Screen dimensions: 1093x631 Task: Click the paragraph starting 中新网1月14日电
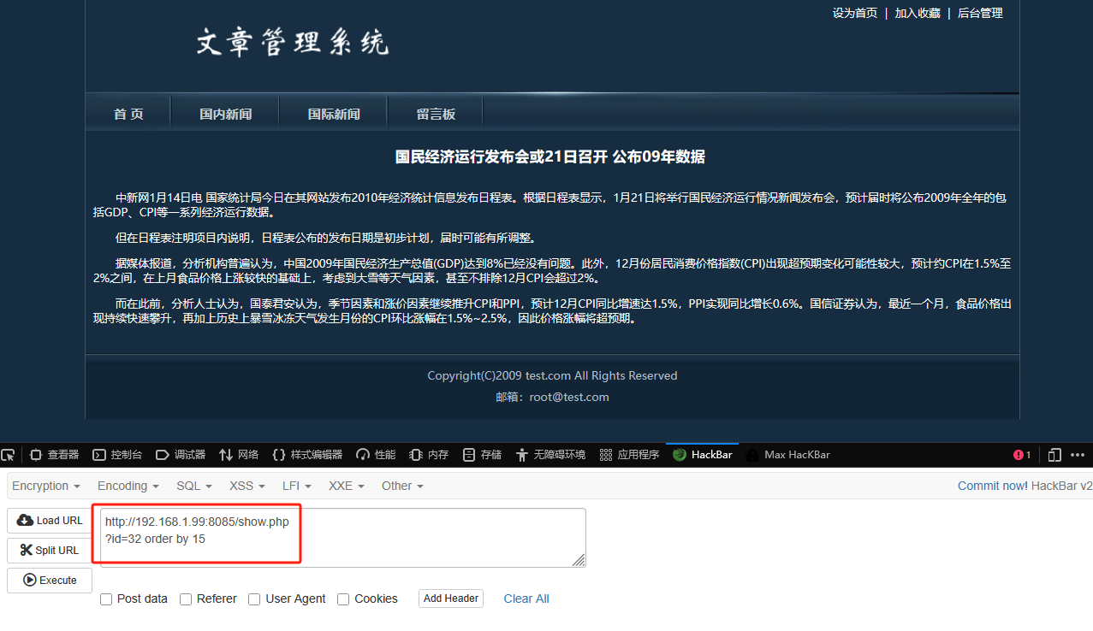coord(549,204)
